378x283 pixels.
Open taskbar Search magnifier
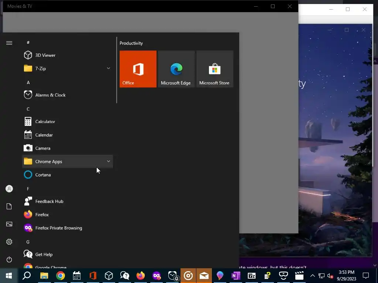click(27, 276)
